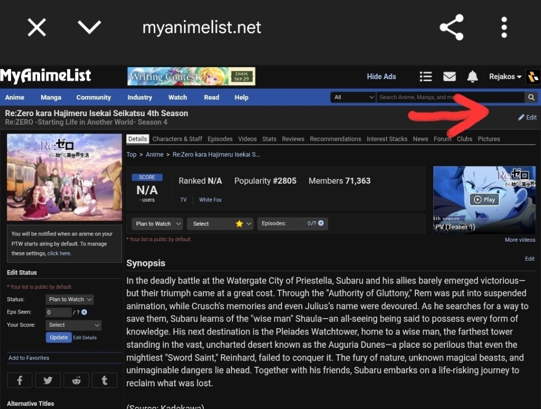Select the Details tab

[x=138, y=139]
